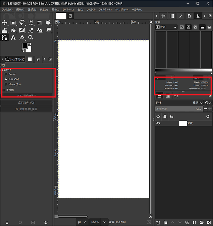Viewport: 213px width, 226px height.
Task: Click パスの境界線を描画 button
Action: [27, 109]
